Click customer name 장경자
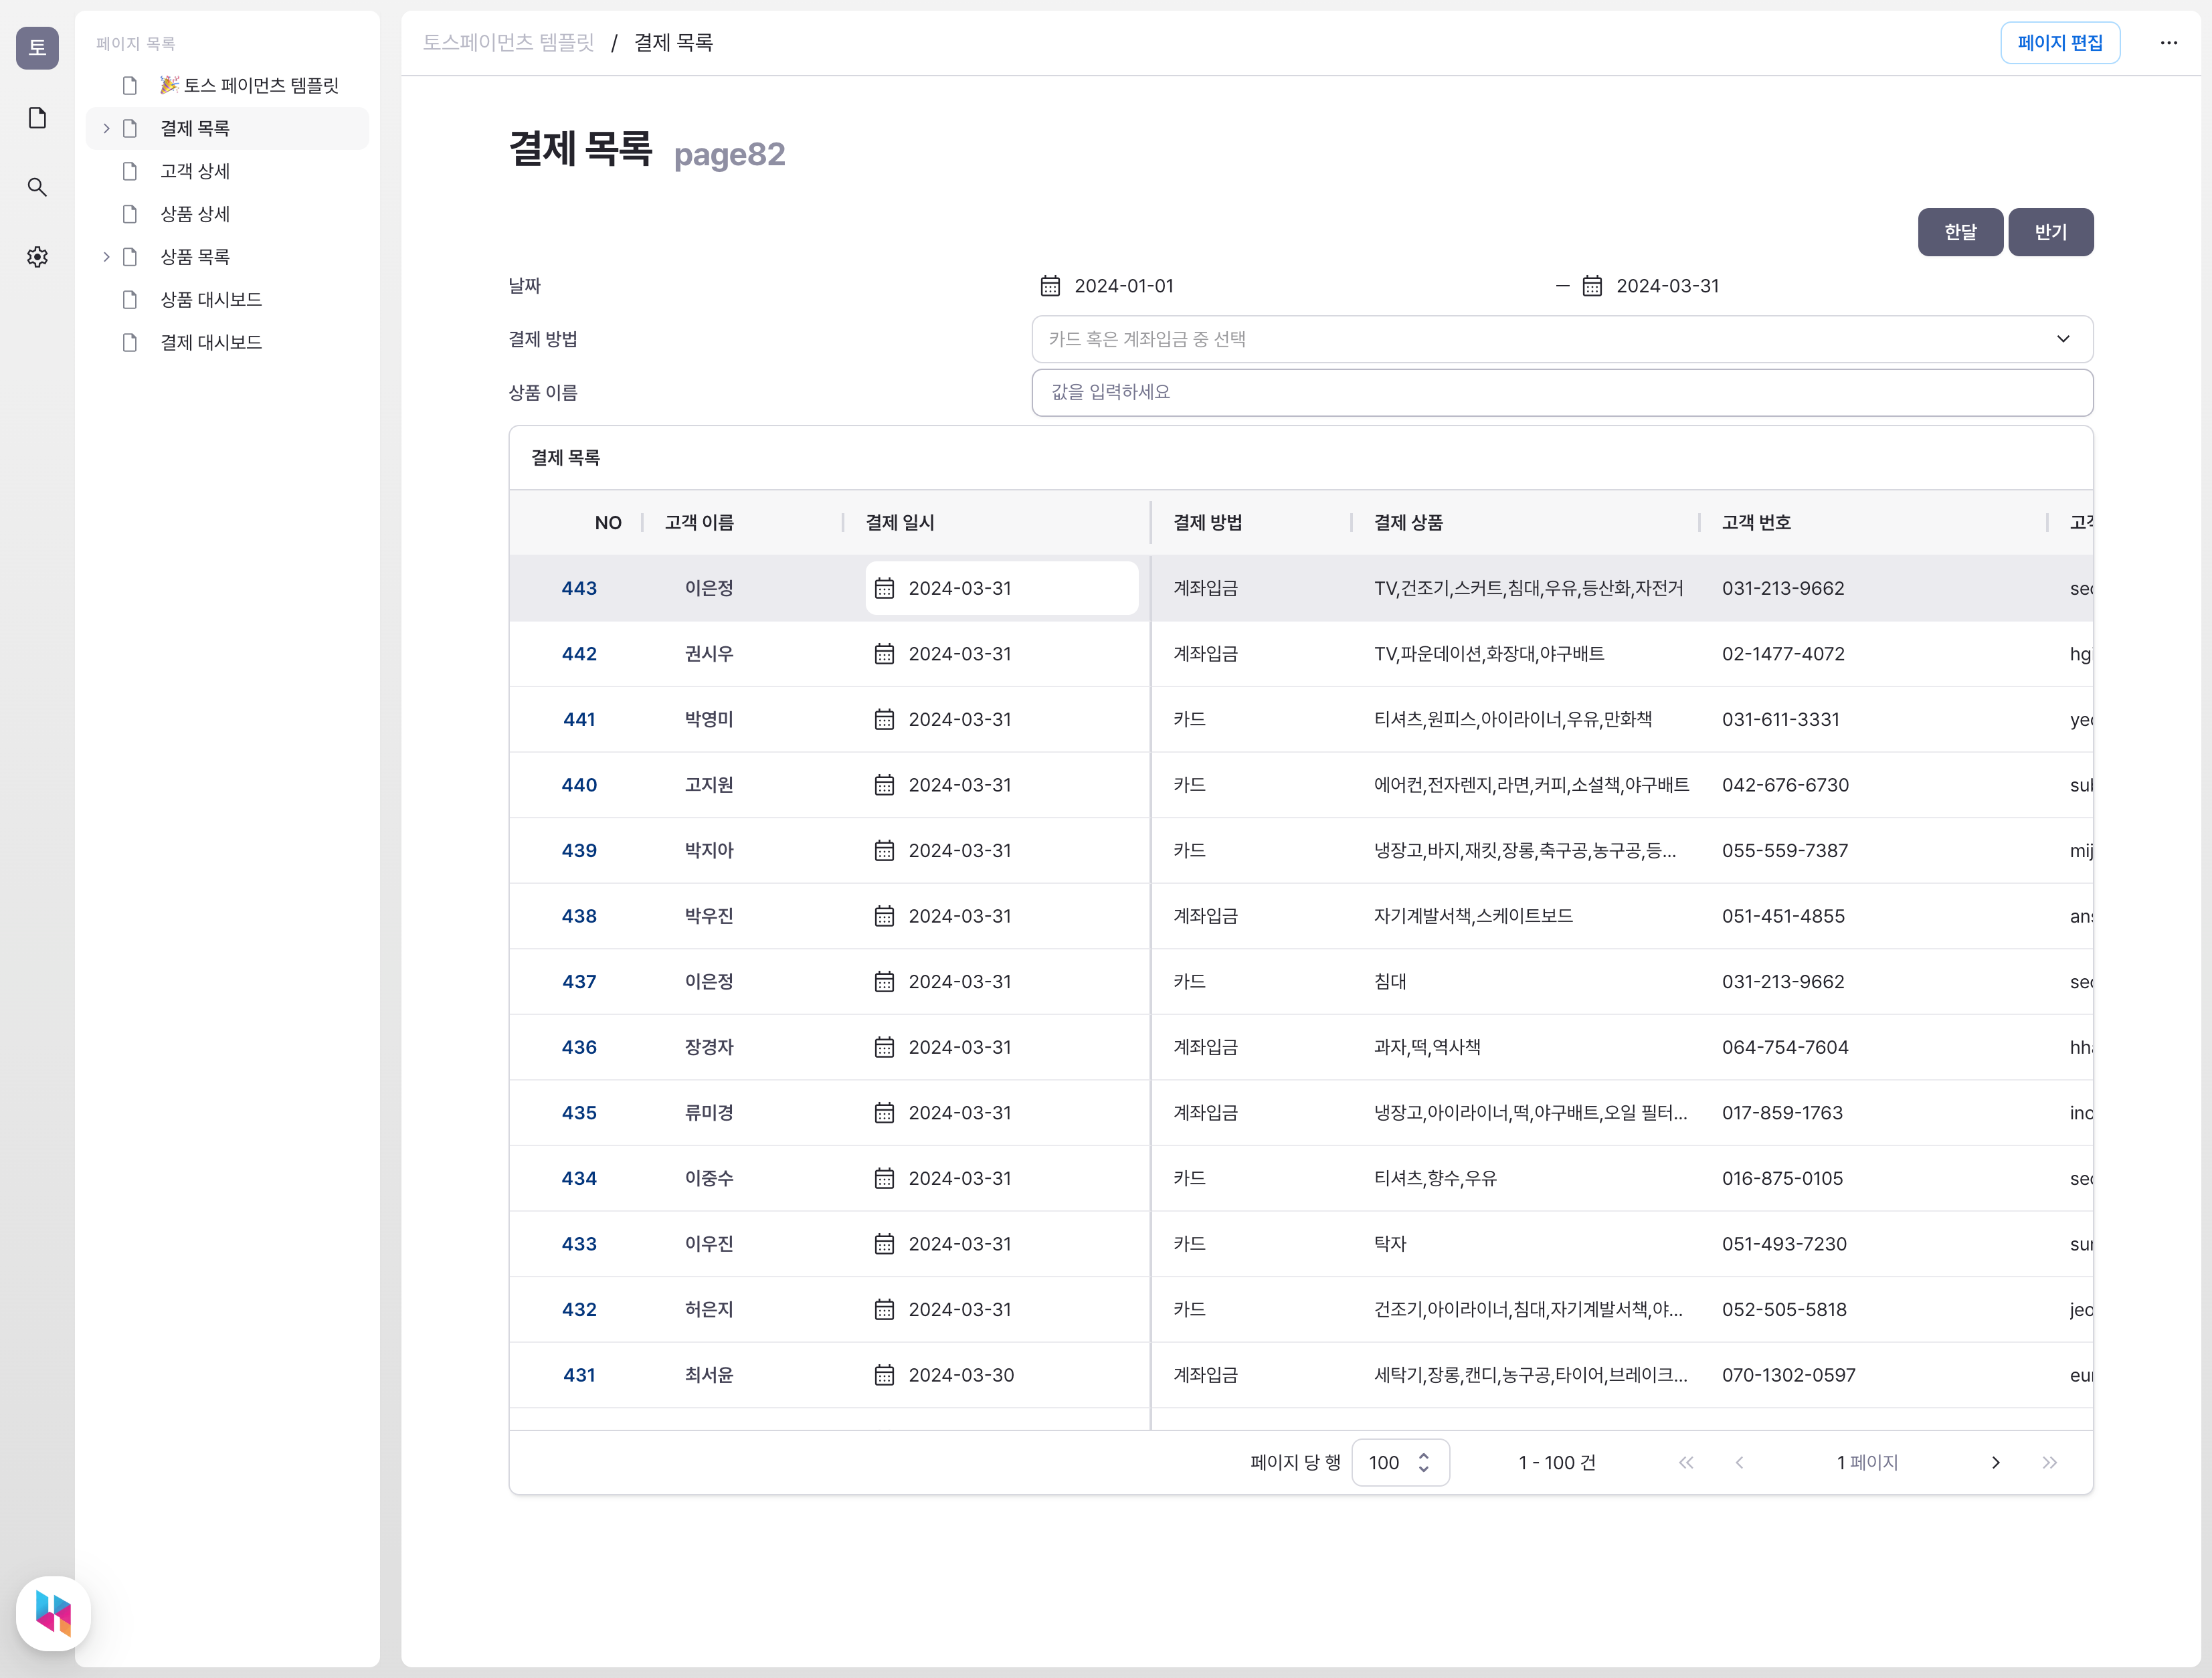 coord(709,1047)
